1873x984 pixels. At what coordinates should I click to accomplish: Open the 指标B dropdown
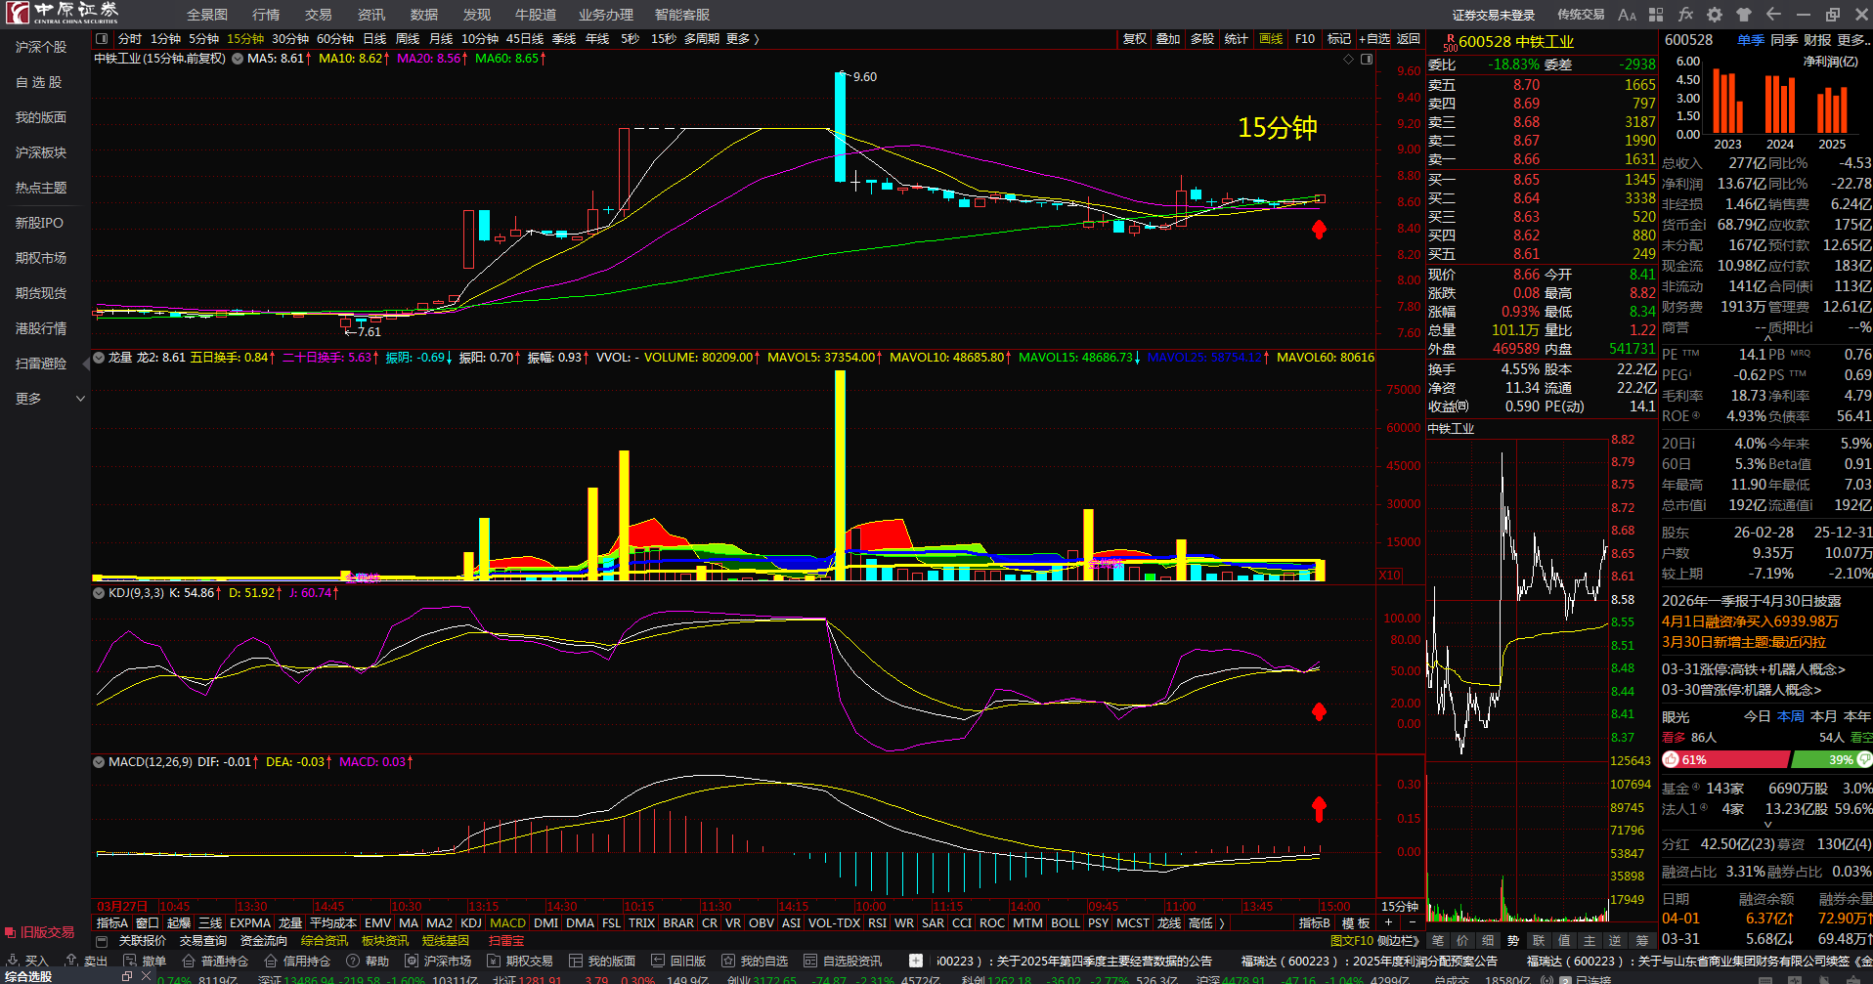[1315, 923]
